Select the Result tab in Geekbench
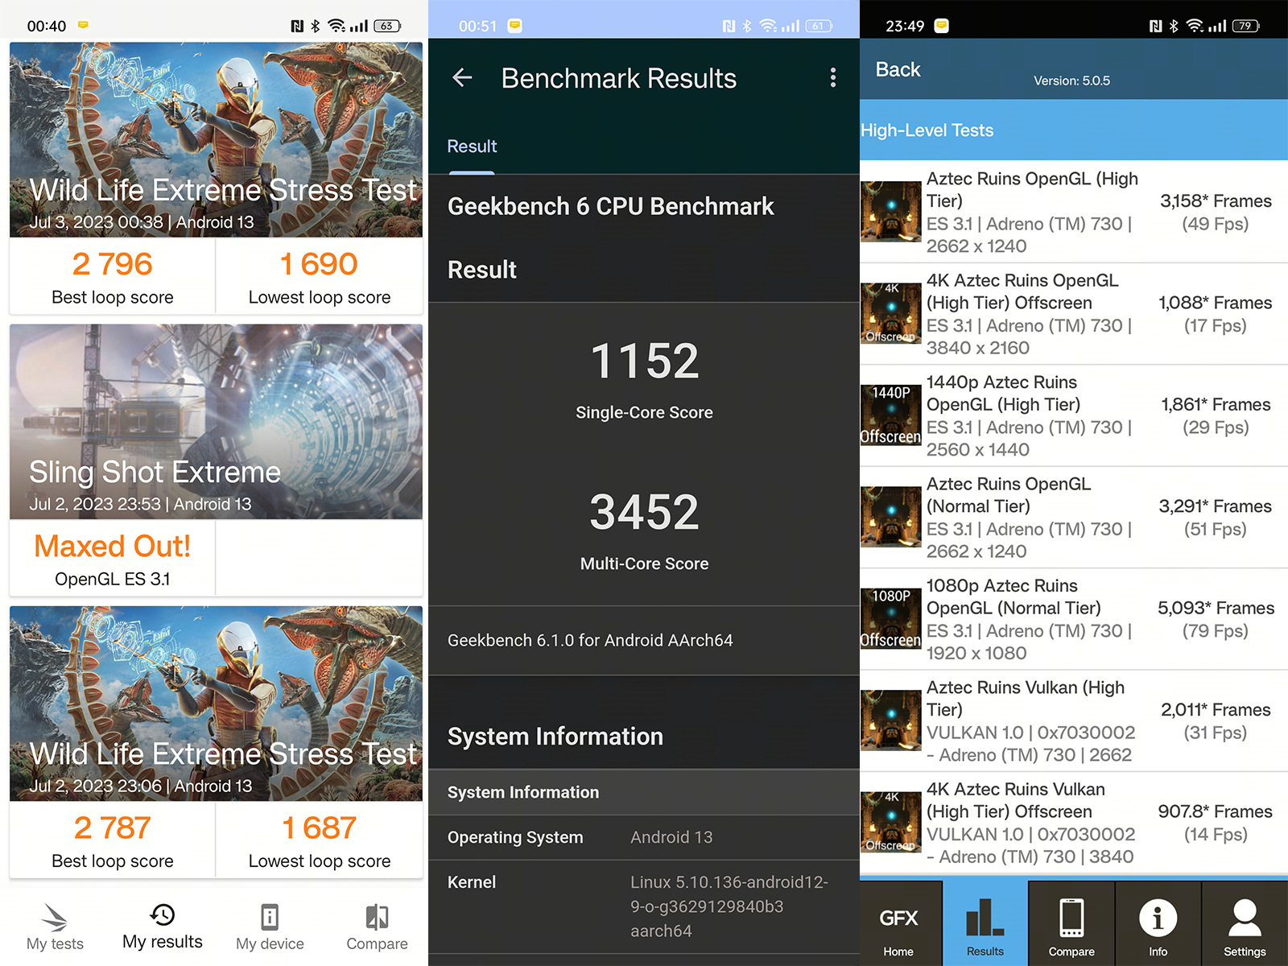Image resolution: width=1288 pixels, height=966 pixels. 472,147
